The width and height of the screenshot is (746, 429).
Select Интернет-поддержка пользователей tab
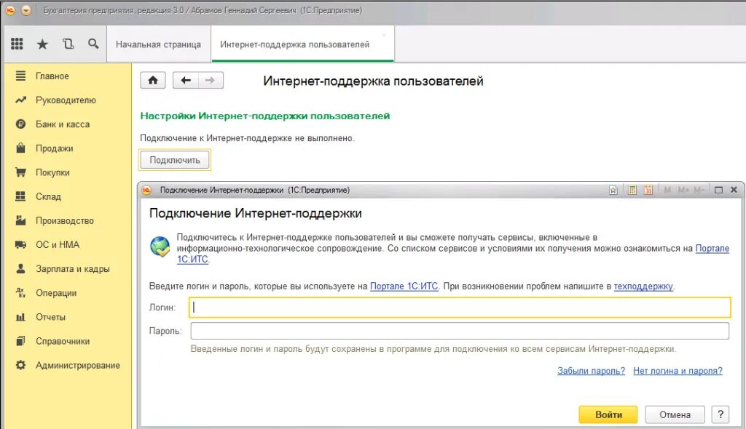click(x=294, y=44)
